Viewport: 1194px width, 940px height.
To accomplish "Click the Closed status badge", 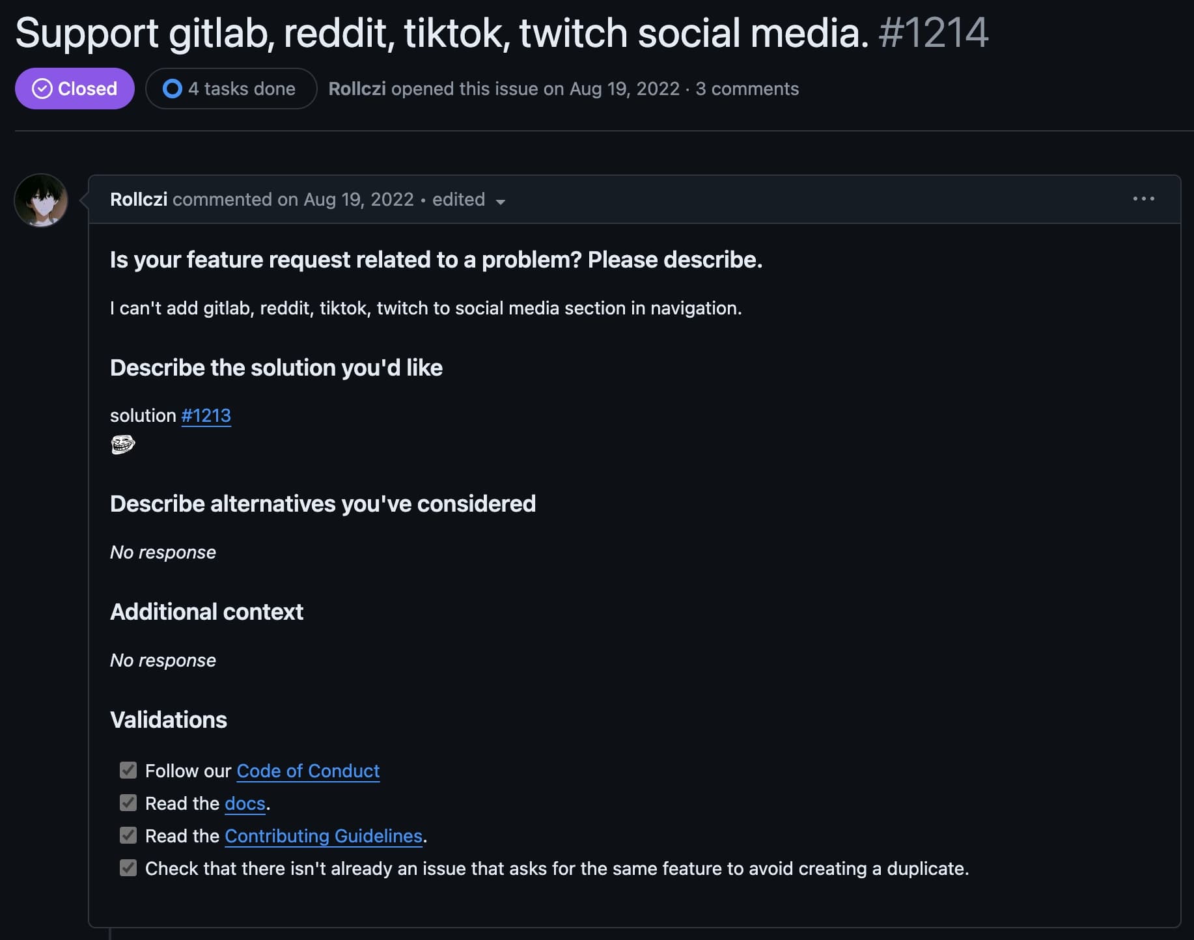I will pyautogui.click(x=75, y=89).
